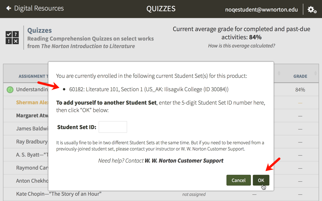This screenshot has width=322, height=201.
Task: Sort by Grade column arrows
Action: (x=315, y=74)
